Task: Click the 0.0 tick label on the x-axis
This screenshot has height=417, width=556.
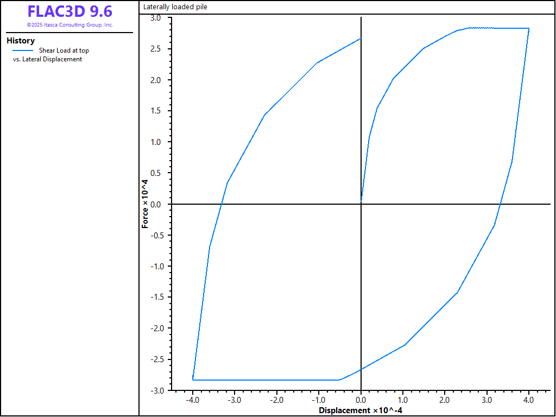Action: tap(361, 400)
